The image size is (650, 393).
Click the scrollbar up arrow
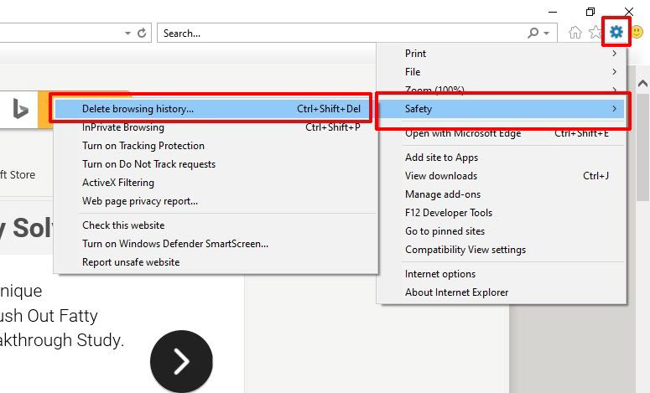(x=642, y=84)
